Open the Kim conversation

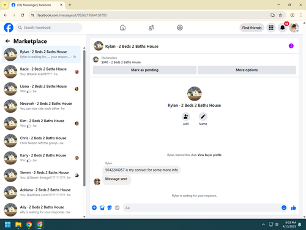[x=42, y=123]
